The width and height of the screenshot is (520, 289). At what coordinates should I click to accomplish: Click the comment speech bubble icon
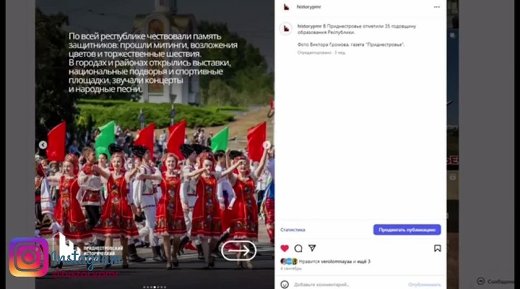pyautogui.click(x=298, y=248)
